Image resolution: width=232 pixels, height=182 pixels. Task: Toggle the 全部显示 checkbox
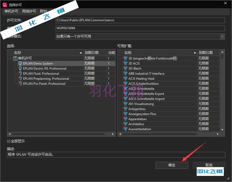pyautogui.click(x=8, y=141)
